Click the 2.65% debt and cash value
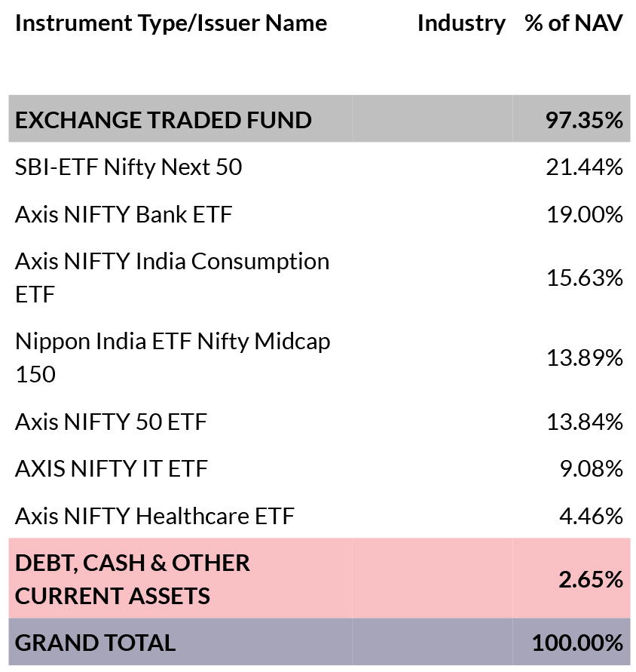Screen dimensions: 636x672 pos(591,580)
